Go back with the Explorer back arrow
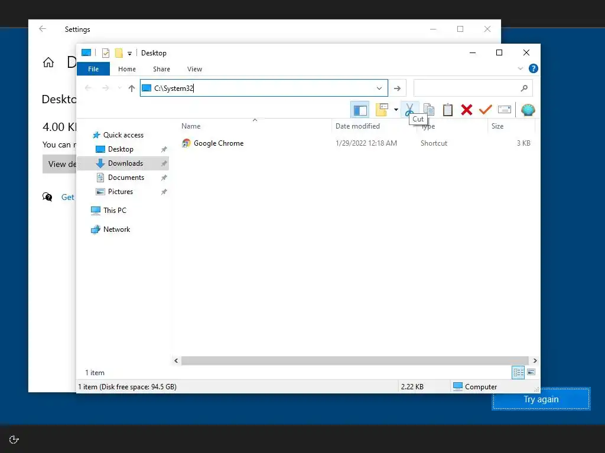Image resolution: width=605 pixels, height=453 pixels. pyautogui.click(x=88, y=88)
